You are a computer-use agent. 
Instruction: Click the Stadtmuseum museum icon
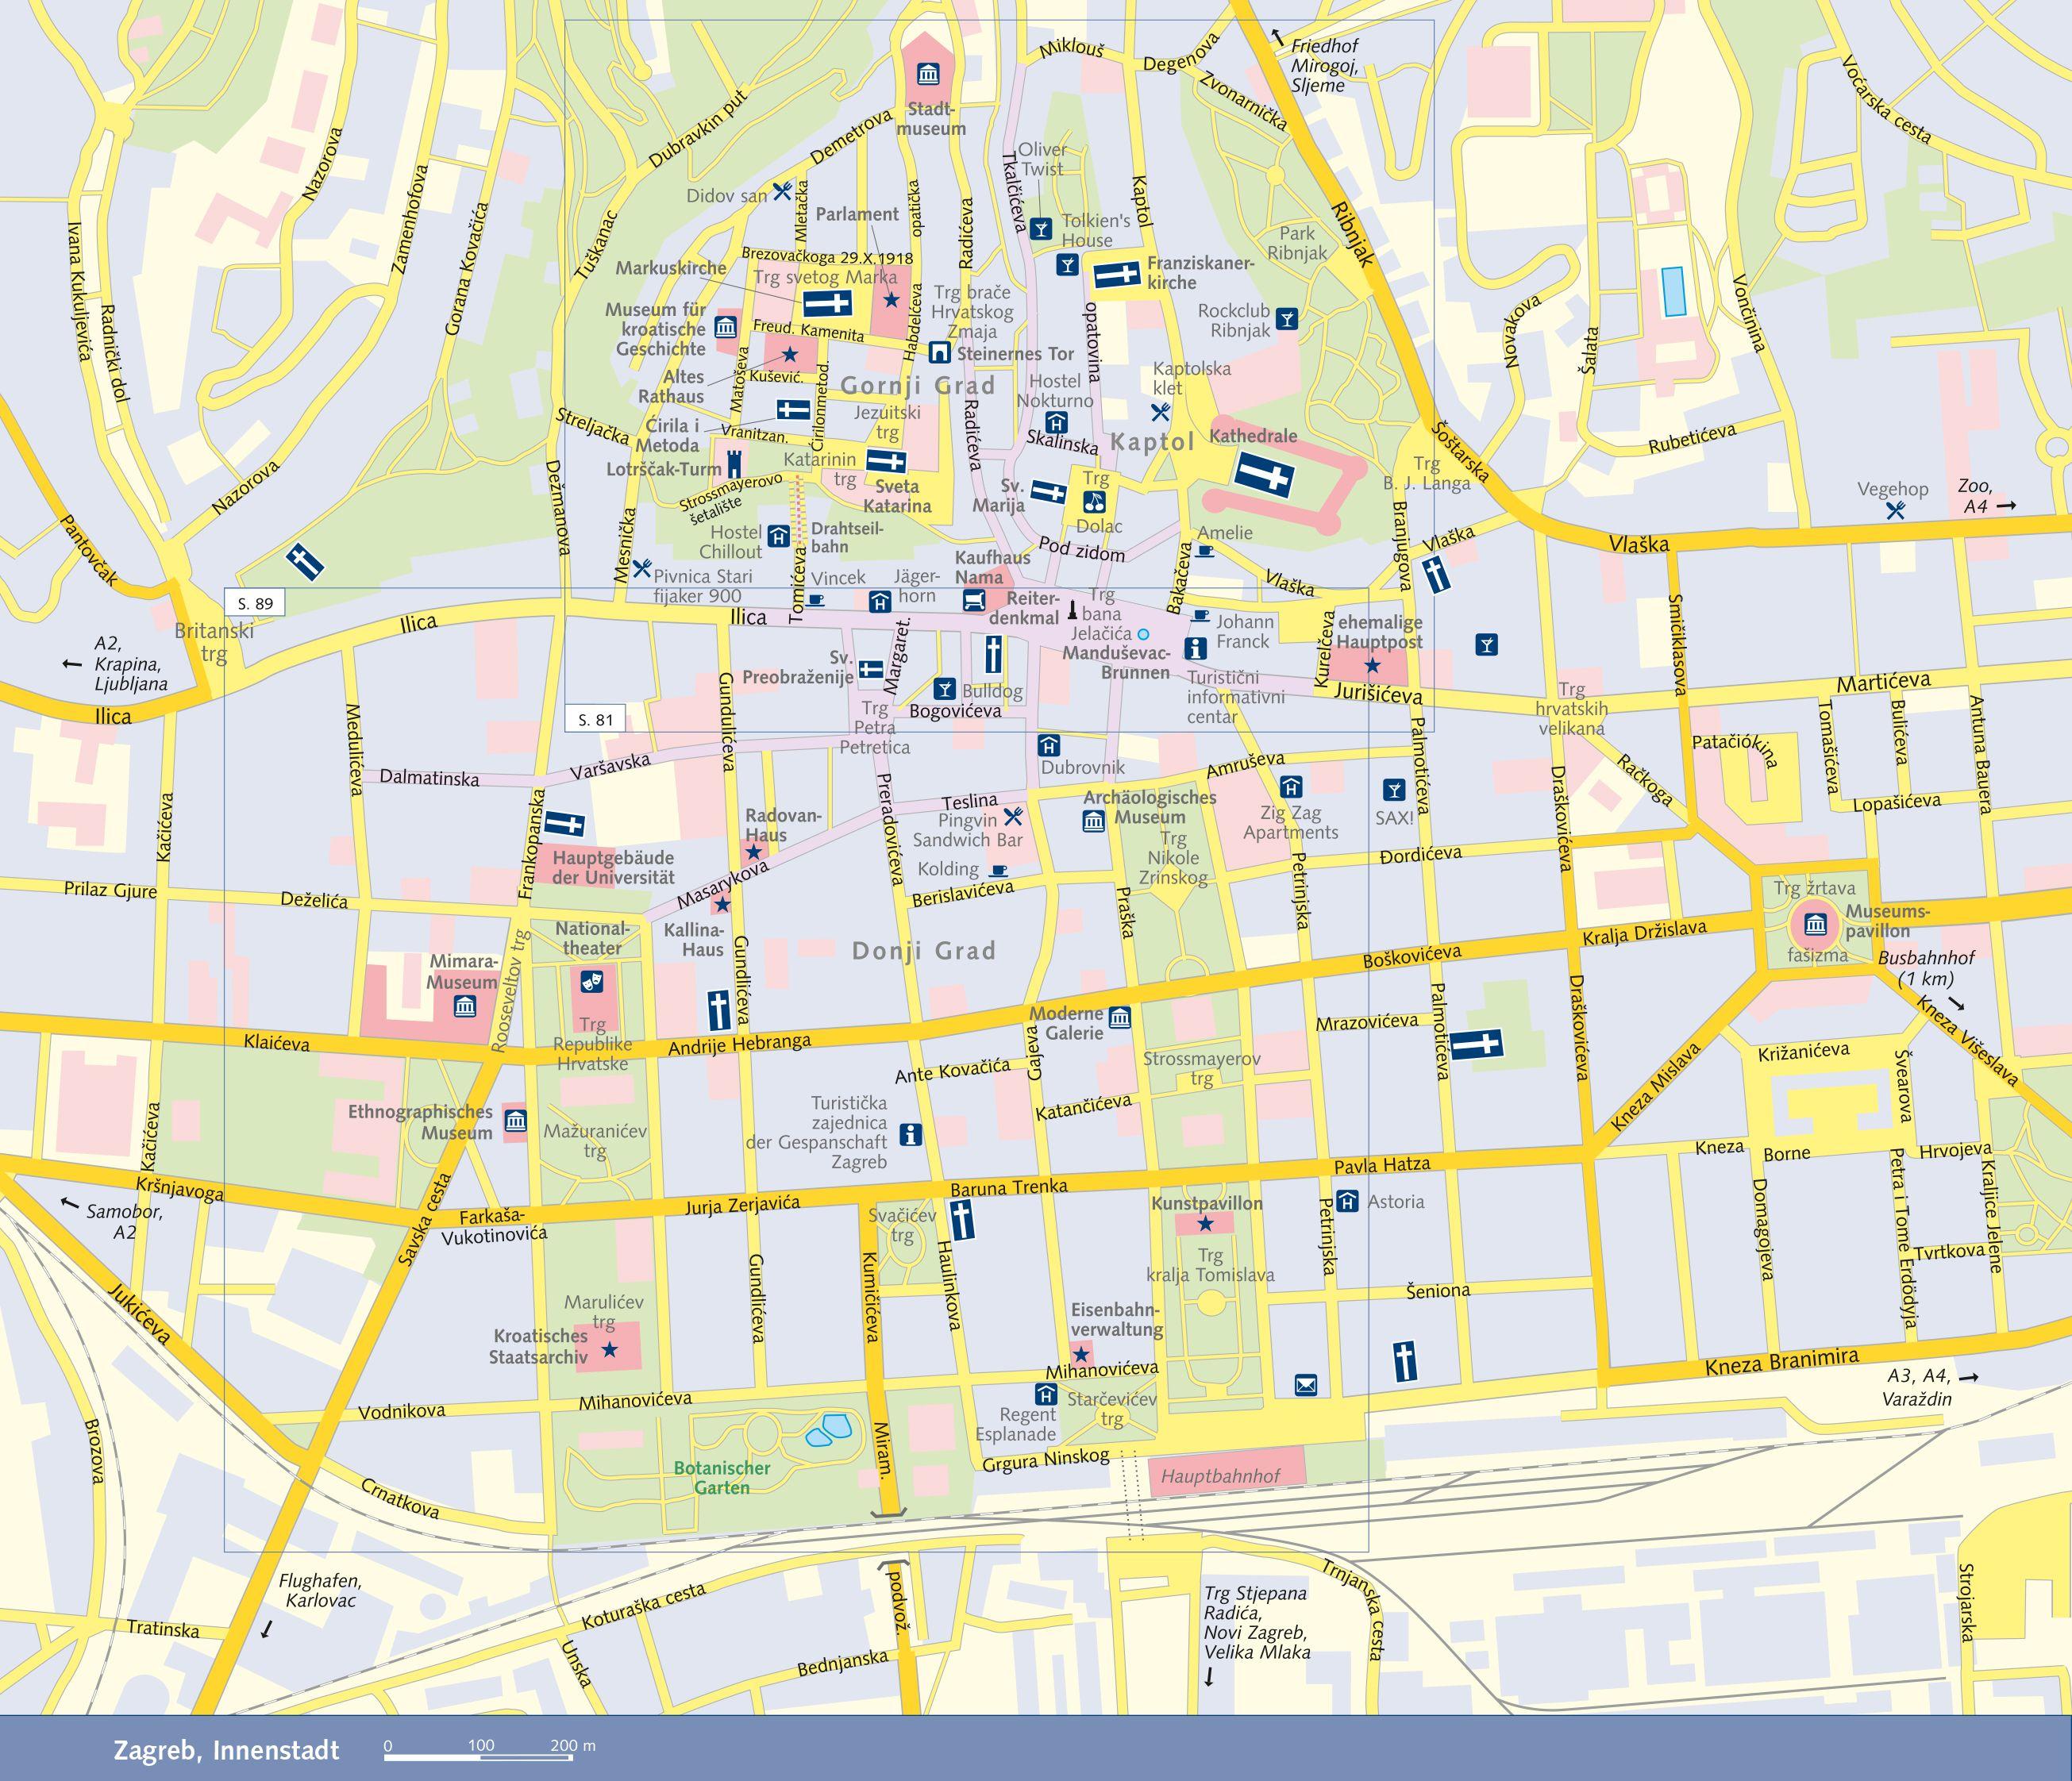coord(927,74)
